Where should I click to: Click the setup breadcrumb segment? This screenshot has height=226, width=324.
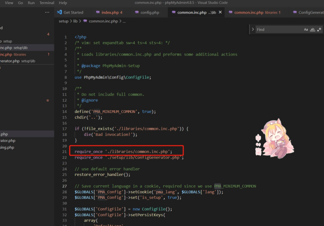click(63, 21)
